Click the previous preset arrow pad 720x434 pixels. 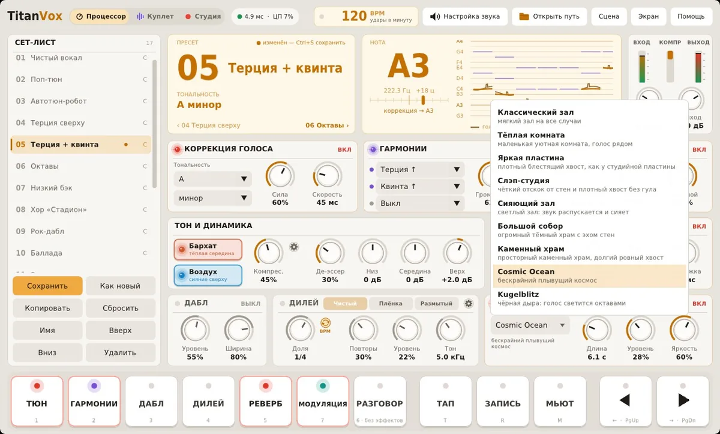(625, 400)
